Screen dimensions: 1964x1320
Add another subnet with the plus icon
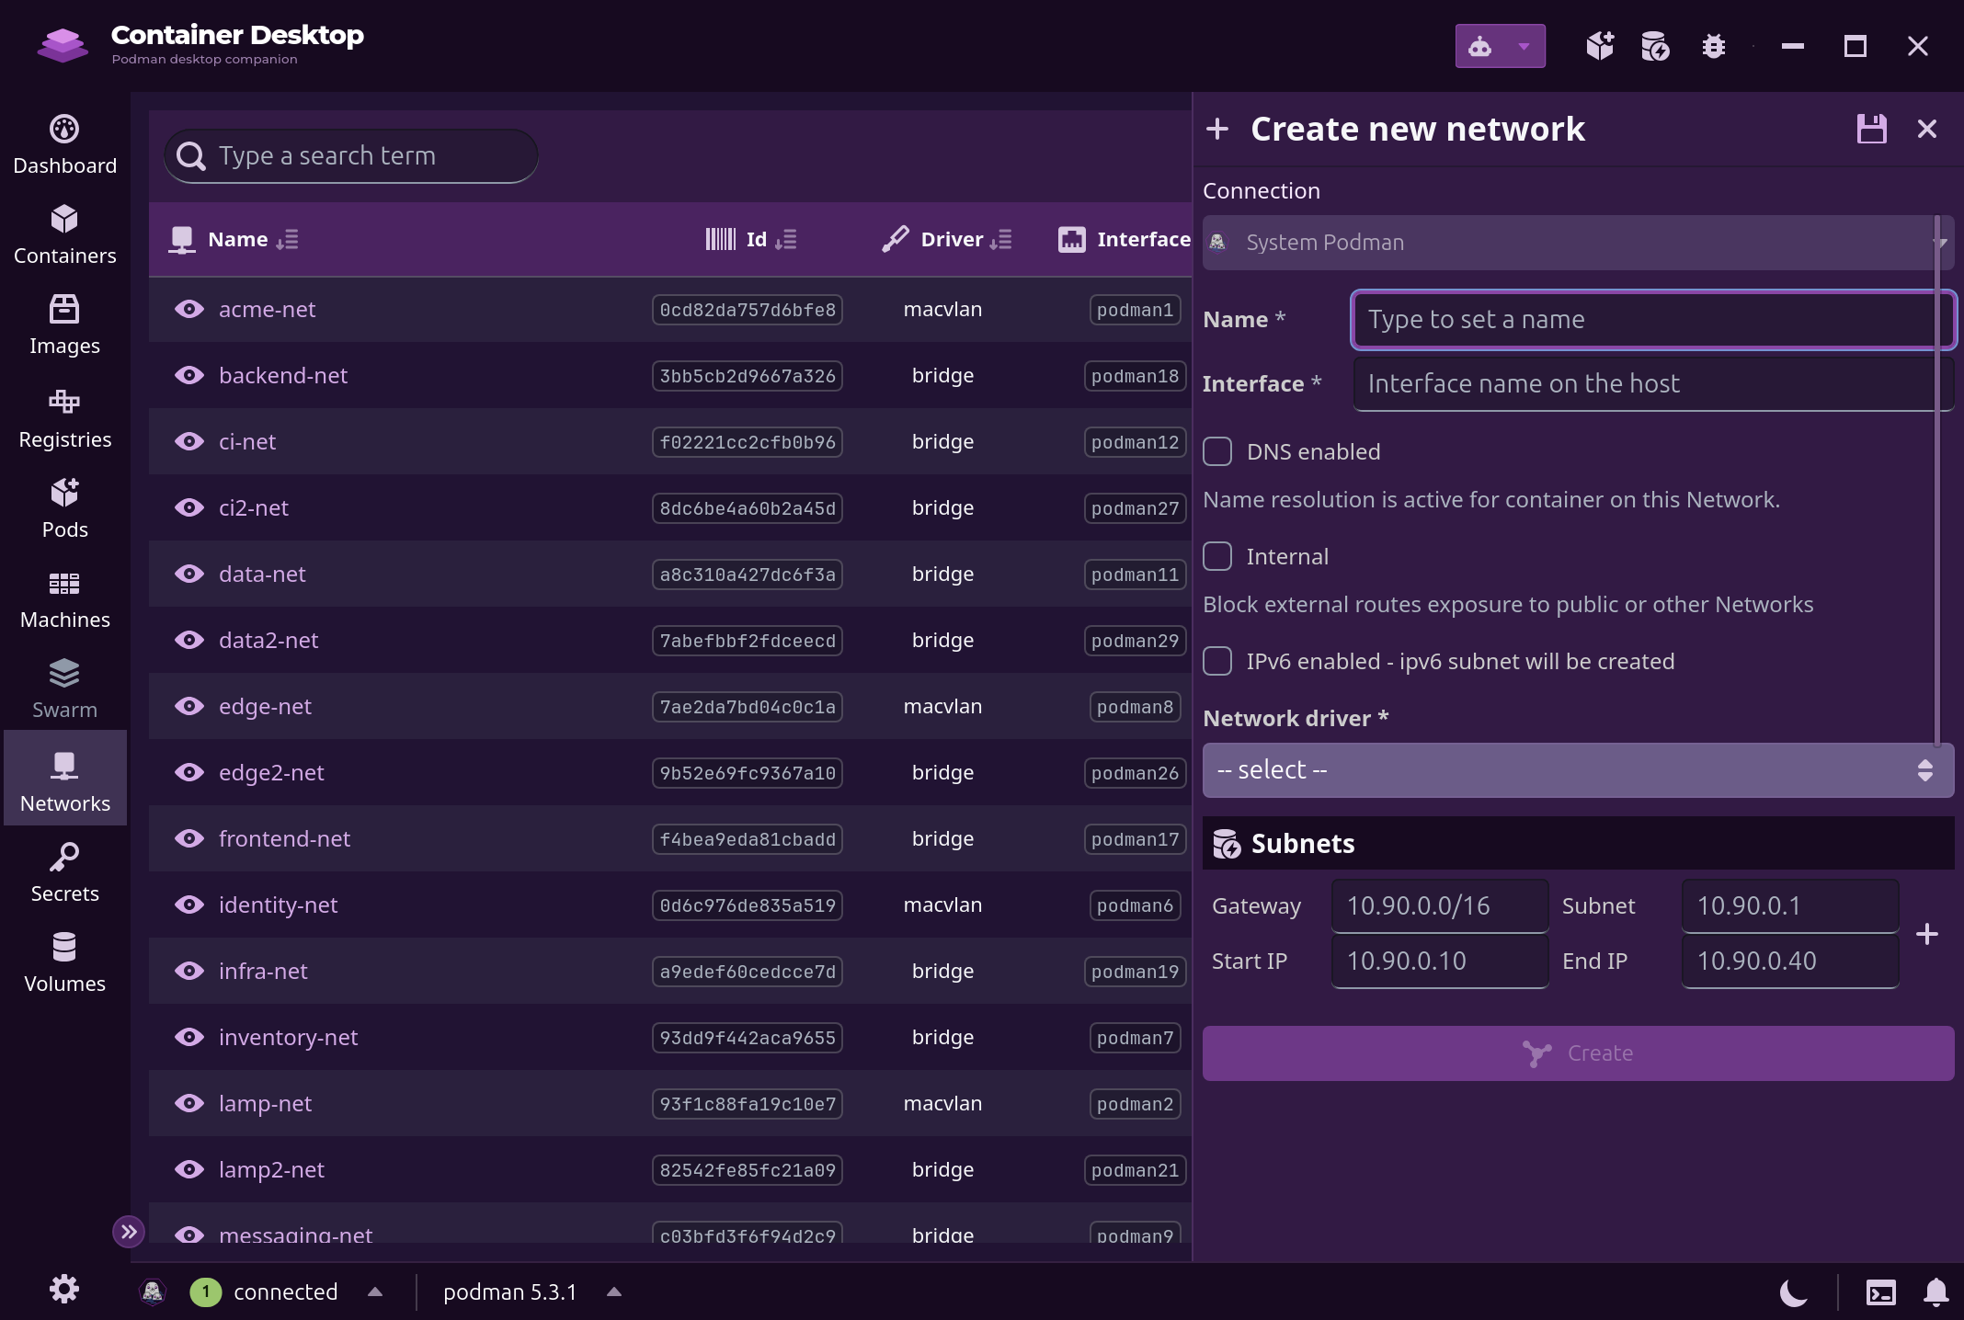click(1927, 934)
